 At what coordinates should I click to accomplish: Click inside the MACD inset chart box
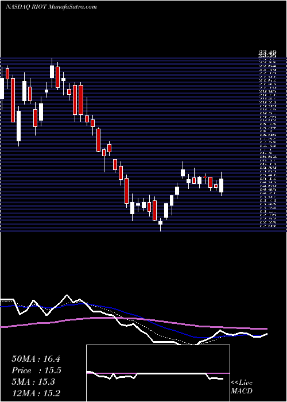(158, 373)
